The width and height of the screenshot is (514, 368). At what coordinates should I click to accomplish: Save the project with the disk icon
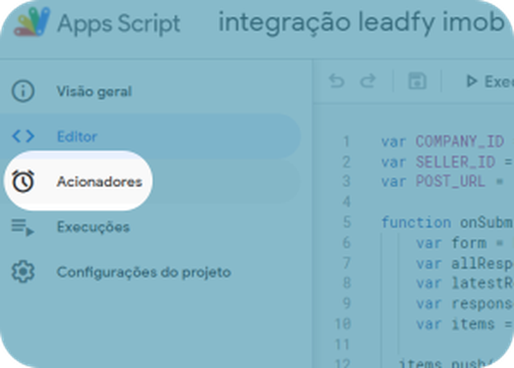pos(417,81)
